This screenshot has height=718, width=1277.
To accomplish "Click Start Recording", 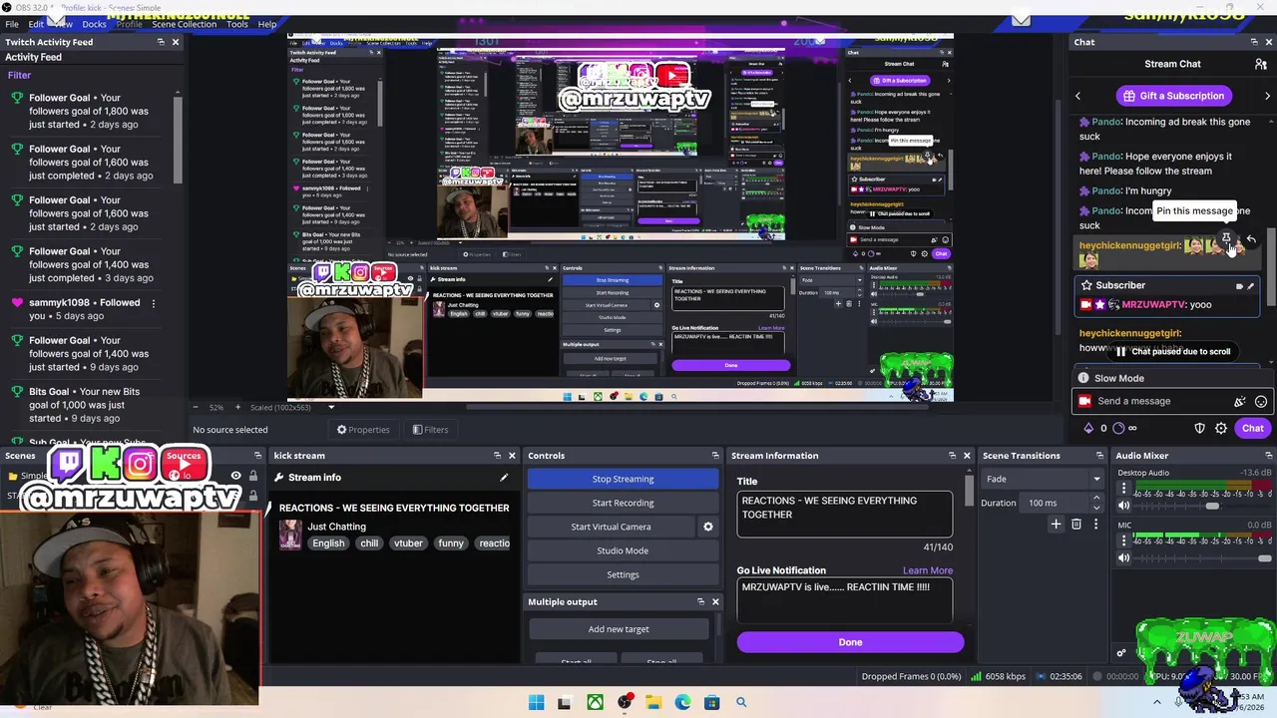I will 623,503.
